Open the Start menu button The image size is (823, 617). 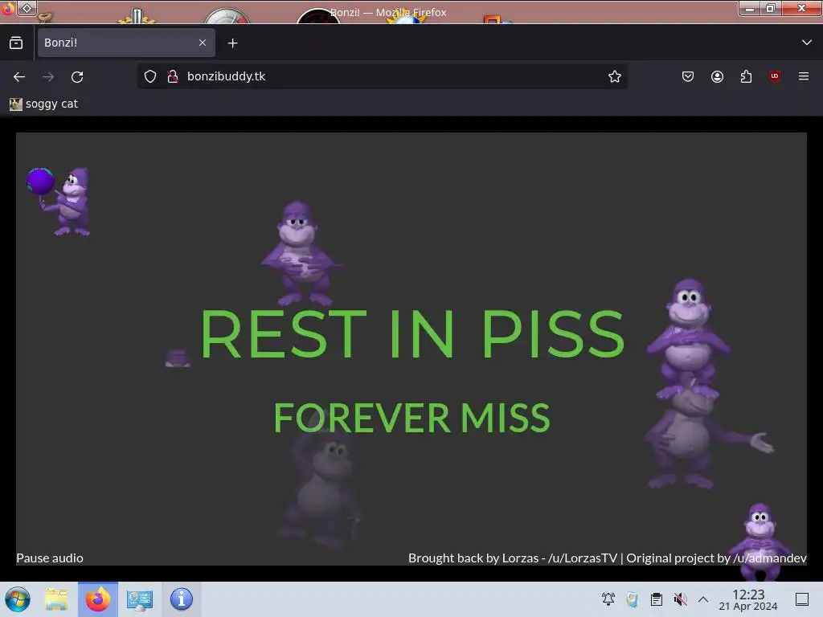(18, 599)
